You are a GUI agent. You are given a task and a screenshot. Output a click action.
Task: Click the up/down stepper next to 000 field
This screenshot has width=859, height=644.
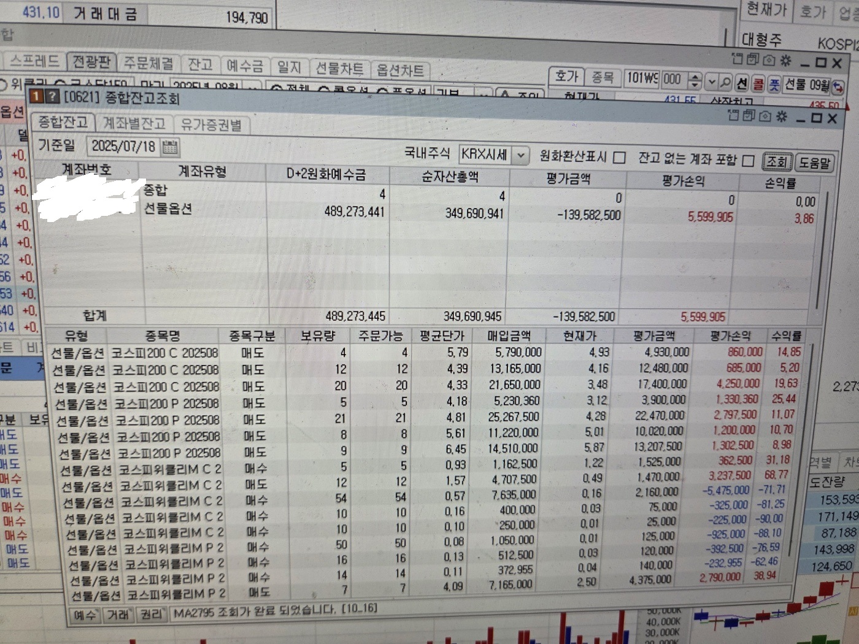695,80
